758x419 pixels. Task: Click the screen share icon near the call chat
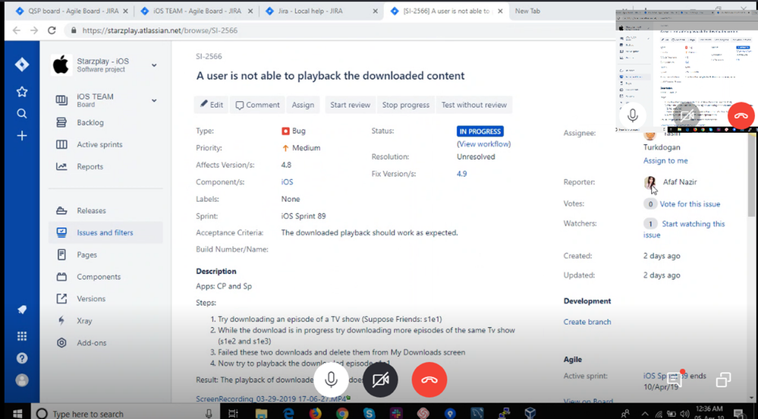tap(723, 380)
